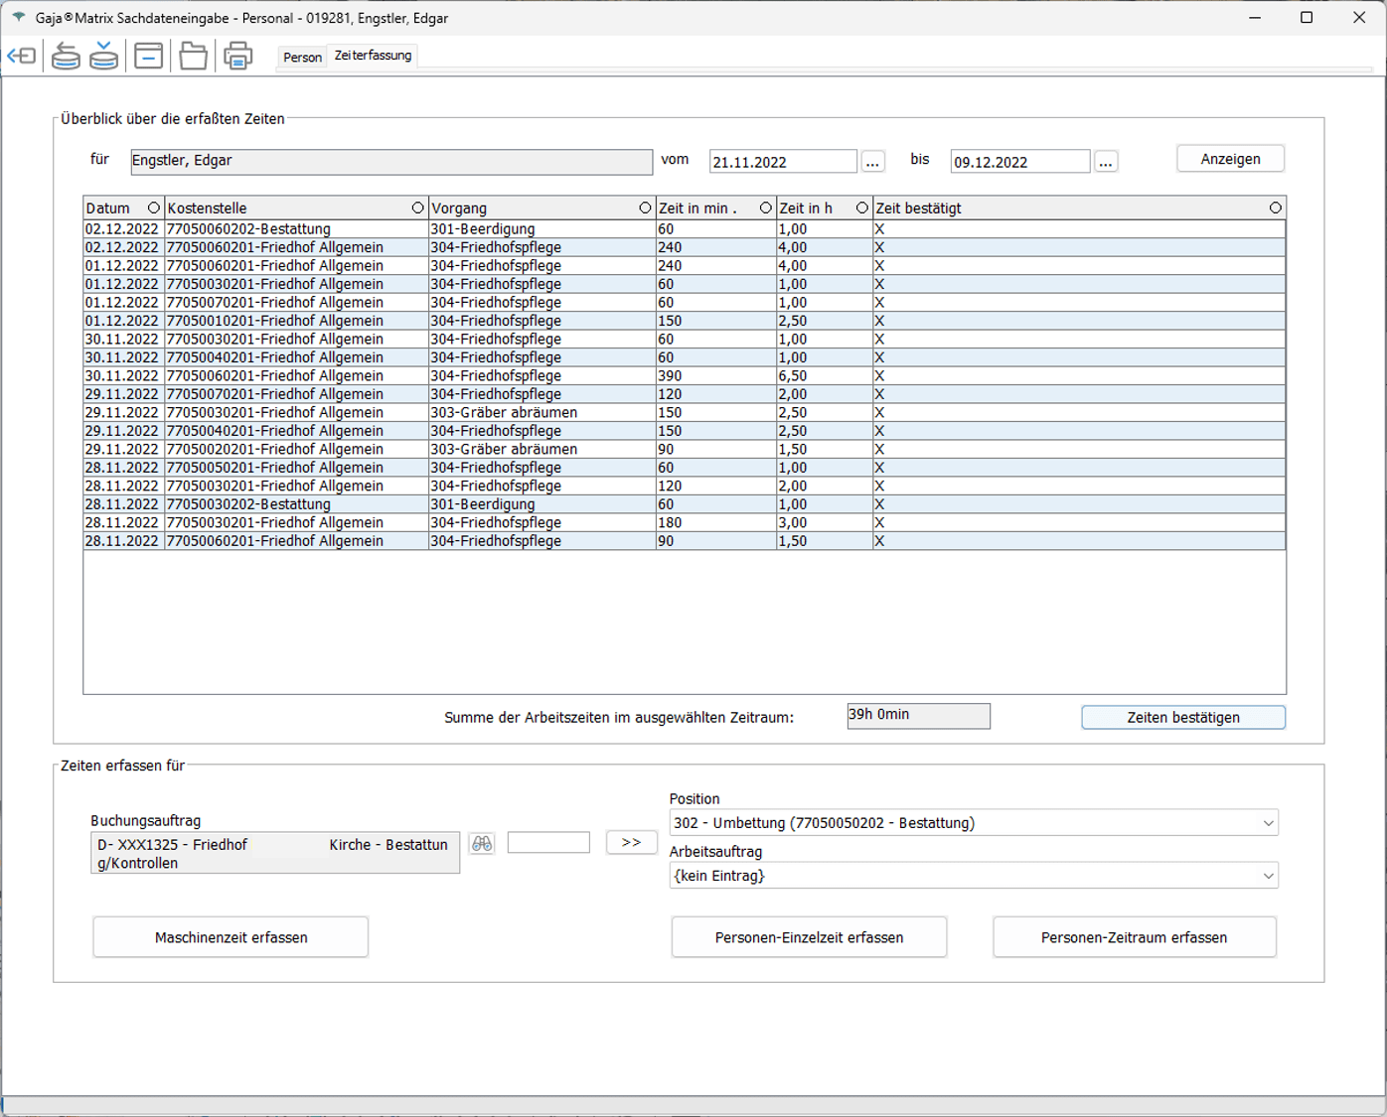Click the Zeiten bestätigen button

coord(1182,717)
